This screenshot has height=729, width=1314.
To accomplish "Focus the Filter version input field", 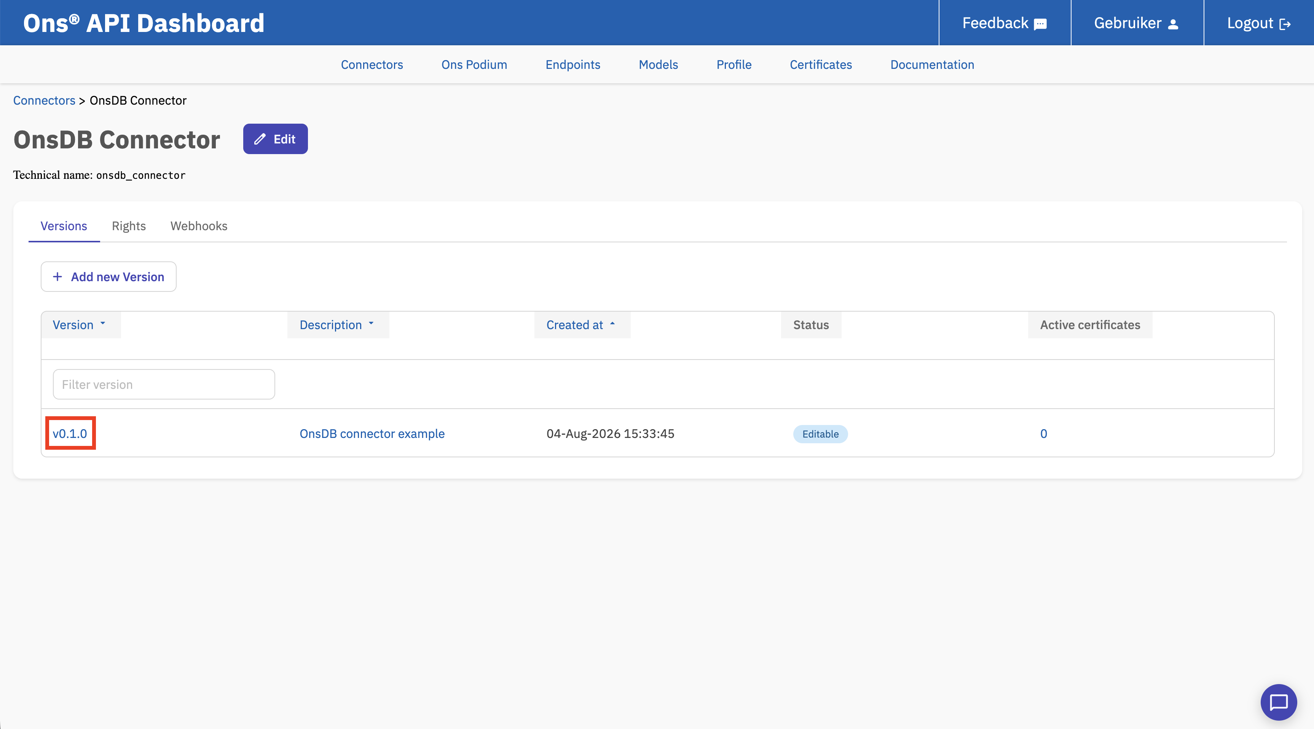I will pos(164,384).
